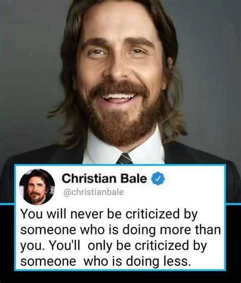This screenshot has width=241, height=283.
Task: Click the blue verified checkmark badge
Action: [x=158, y=178]
